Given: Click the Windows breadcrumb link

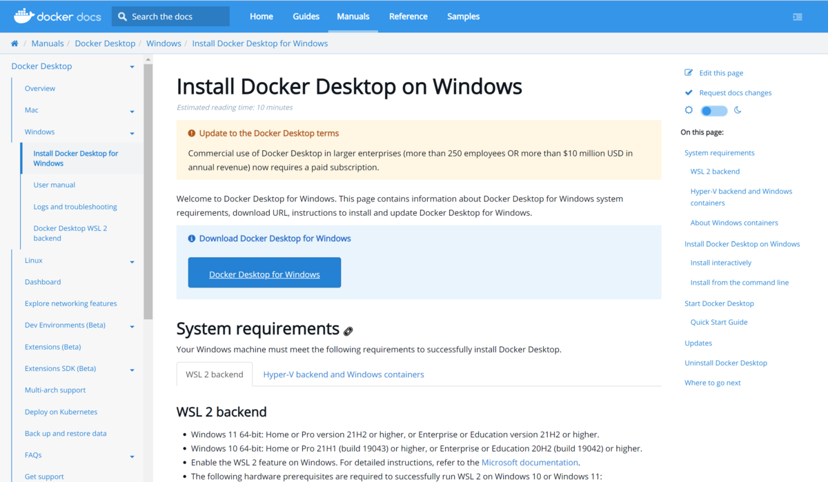Looking at the screenshot, I should [x=164, y=43].
